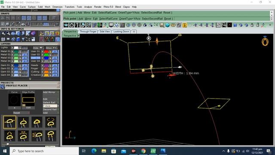The height and width of the screenshot is (155, 275).
Task: Click Edit under the Edge Profile thumbnail
Action: tap(28, 108)
